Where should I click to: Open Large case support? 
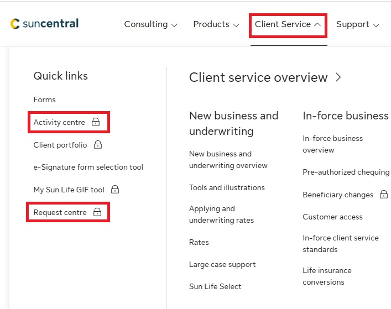pos(222,264)
